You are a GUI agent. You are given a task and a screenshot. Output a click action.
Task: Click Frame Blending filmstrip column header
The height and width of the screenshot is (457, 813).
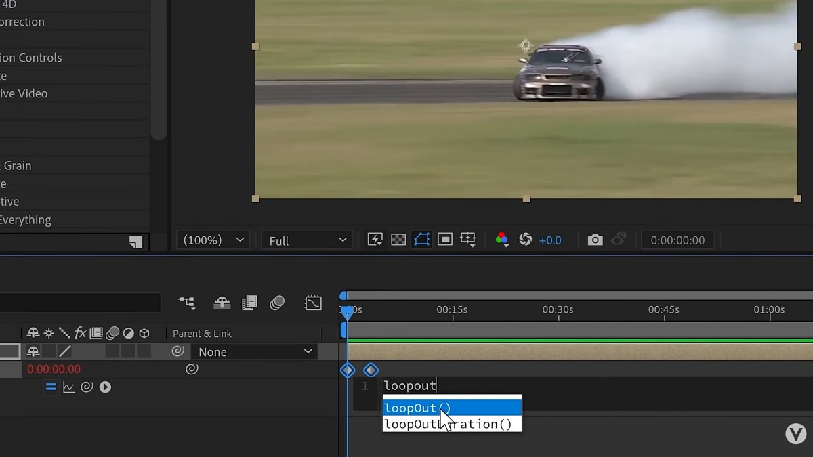click(x=96, y=333)
